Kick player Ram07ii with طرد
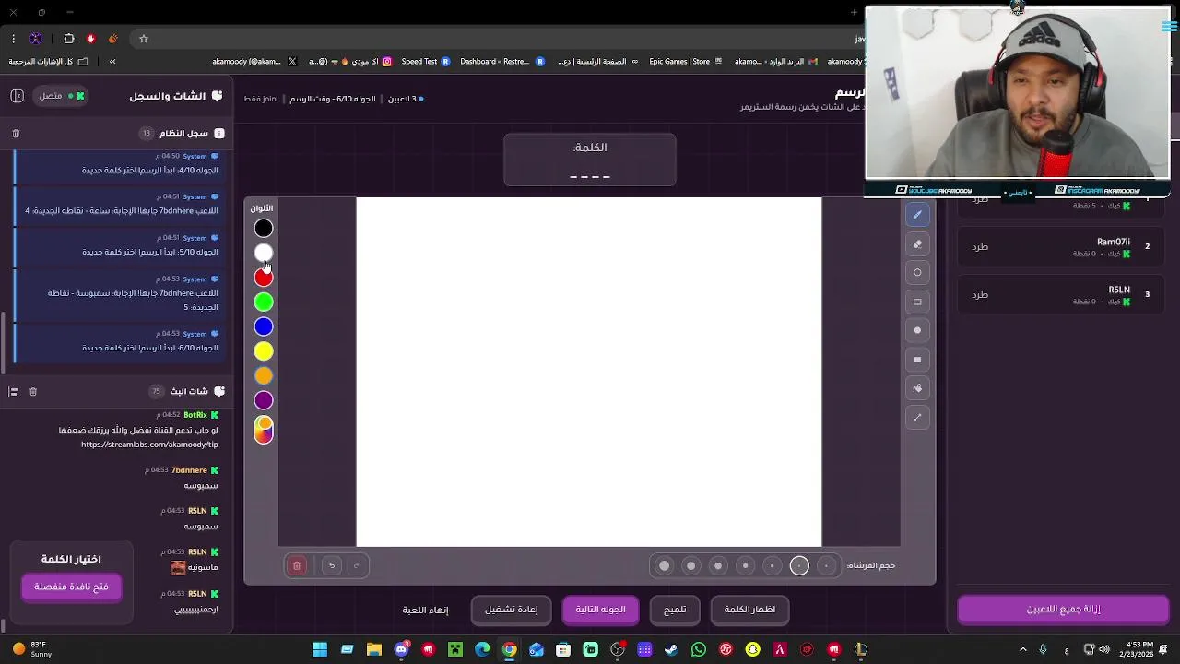 point(980,247)
